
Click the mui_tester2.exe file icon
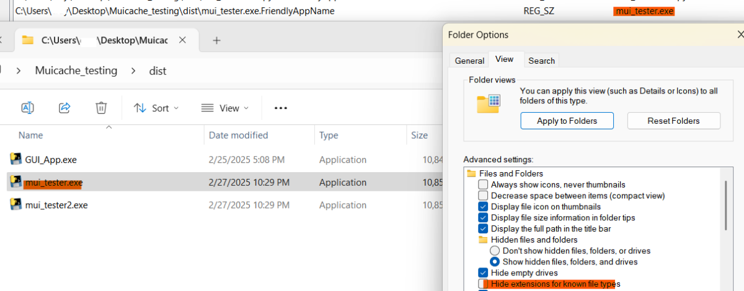[x=16, y=205]
